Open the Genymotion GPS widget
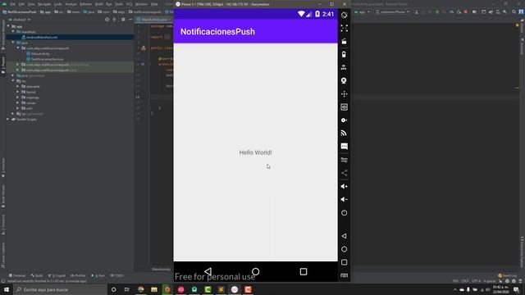This screenshot has width=525, height=295. [x=344, y=67]
